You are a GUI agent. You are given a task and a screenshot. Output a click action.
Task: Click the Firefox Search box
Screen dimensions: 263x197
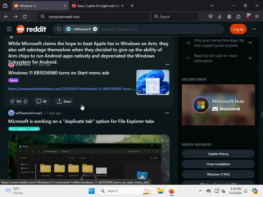[x=175, y=17]
